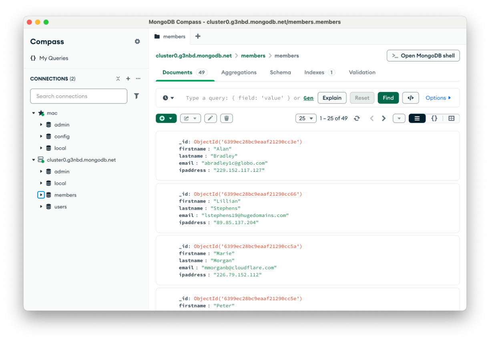Switch to JSON view of documents
Viewport: 490px width, 342px height.
coord(434,118)
